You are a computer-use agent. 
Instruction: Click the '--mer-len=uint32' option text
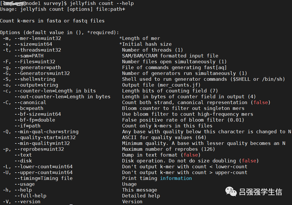38,38
